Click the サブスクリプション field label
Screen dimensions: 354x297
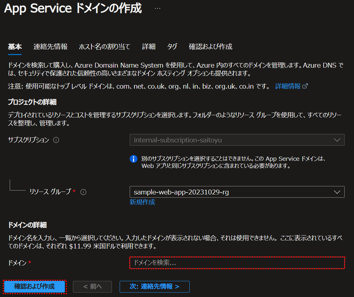coord(29,140)
